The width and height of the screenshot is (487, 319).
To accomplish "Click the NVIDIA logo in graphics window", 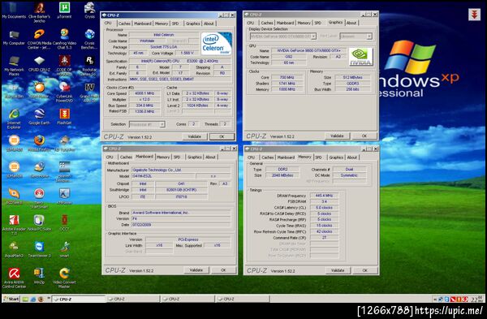I will click(x=360, y=57).
